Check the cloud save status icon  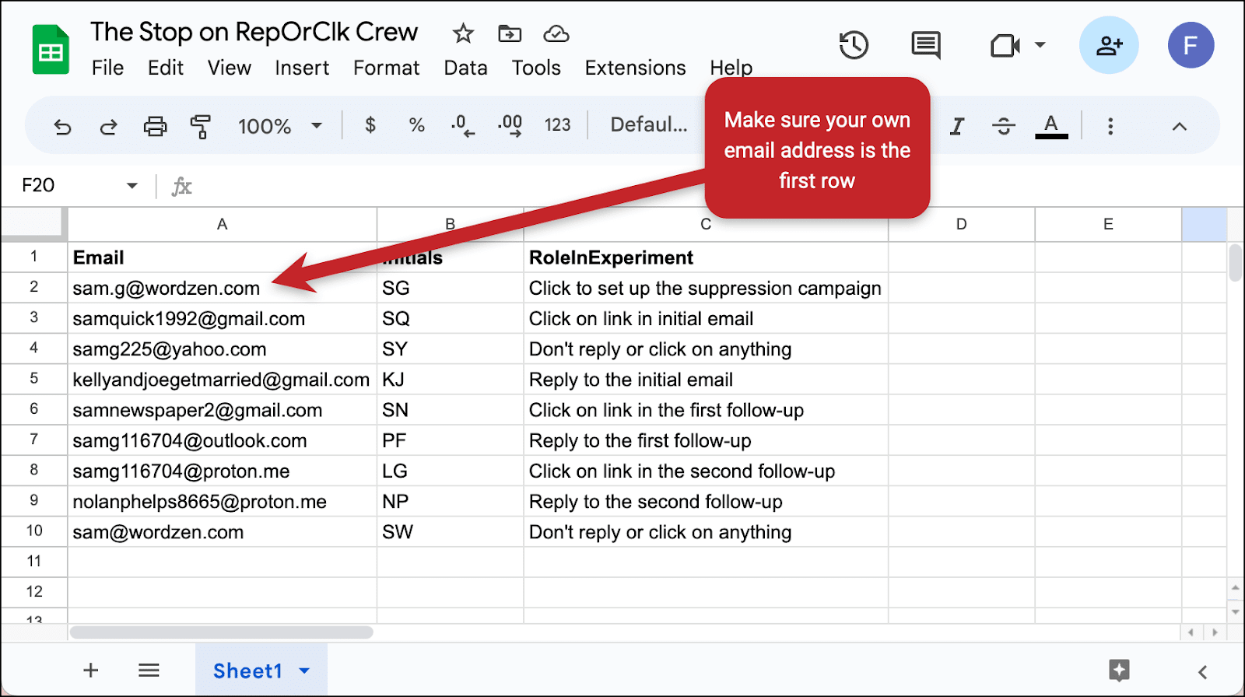[556, 33]
